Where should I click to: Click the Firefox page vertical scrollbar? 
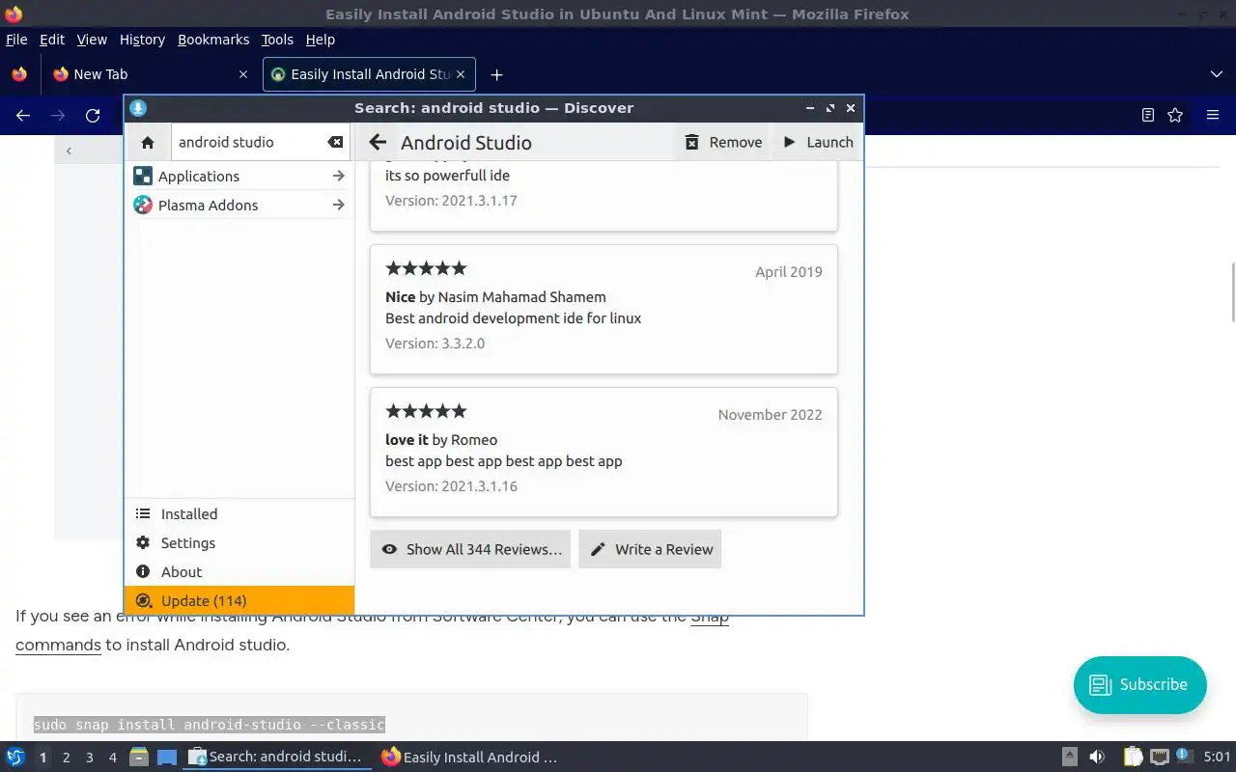click(x=1232, y=291)
